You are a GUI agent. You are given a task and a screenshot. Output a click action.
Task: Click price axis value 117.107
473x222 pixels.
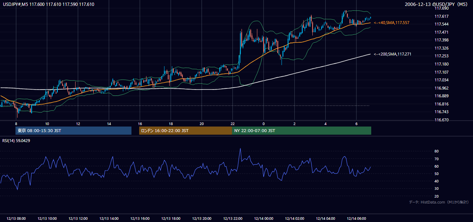442,72
